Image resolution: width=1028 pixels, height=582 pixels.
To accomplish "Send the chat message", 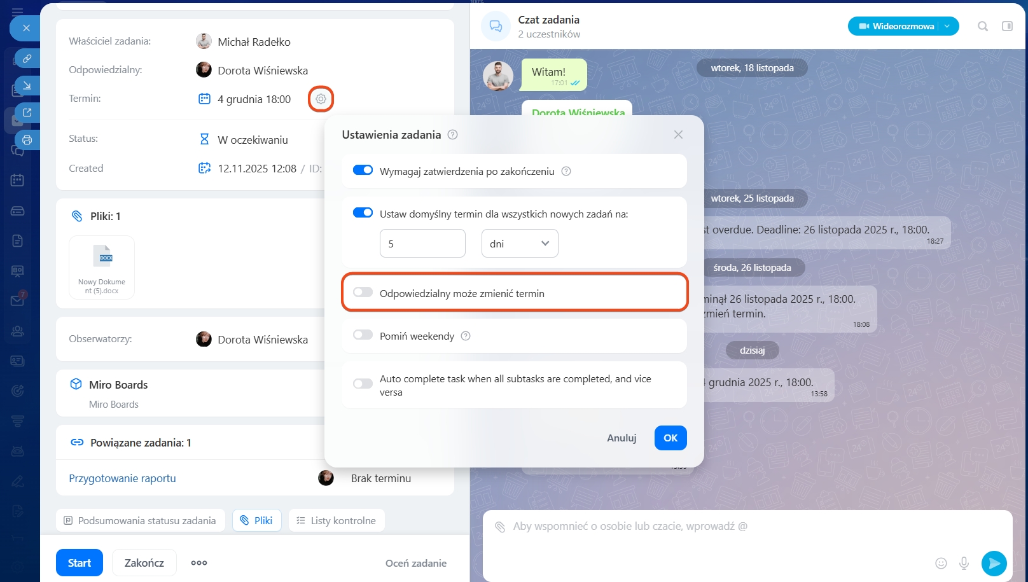I will pyautogui.click(x=994, y=563).
